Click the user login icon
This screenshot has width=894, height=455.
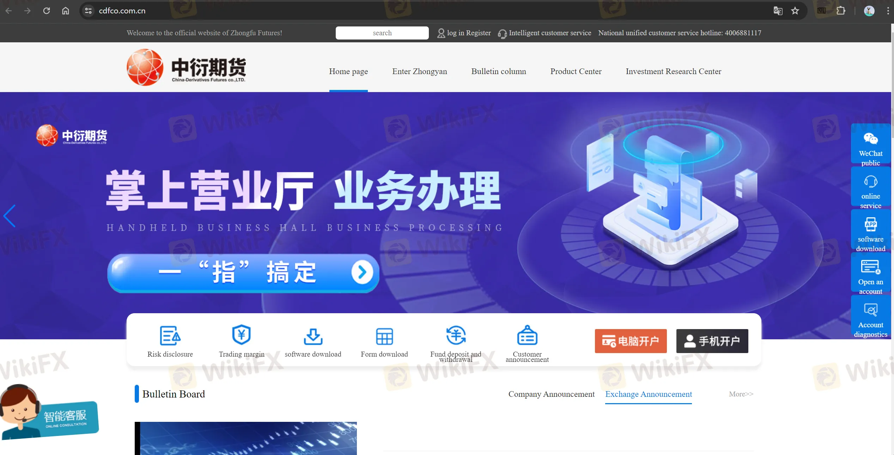[441, 33]
